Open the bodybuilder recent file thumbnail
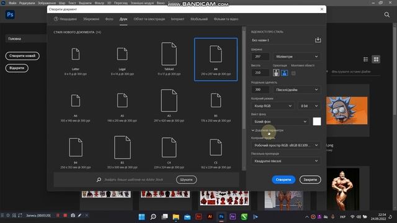This screenshot has width=397, height=223. 343,190
